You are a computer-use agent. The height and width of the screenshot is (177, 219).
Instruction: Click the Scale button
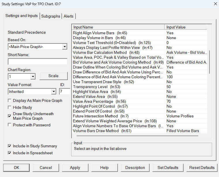[x=53, y=76]
